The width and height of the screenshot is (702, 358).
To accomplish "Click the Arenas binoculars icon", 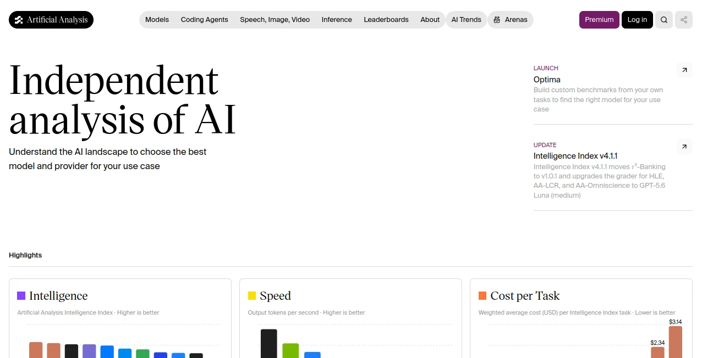I will (497, 20).
